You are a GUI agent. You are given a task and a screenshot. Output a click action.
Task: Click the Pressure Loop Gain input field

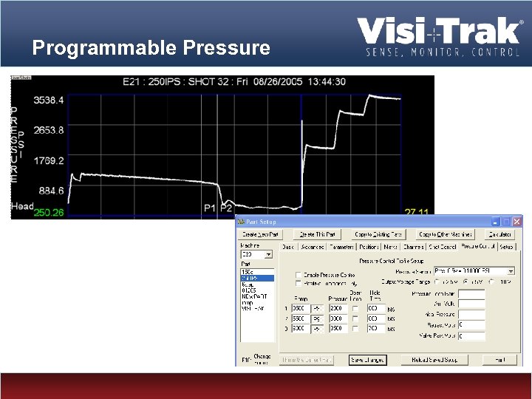(471, 294)
